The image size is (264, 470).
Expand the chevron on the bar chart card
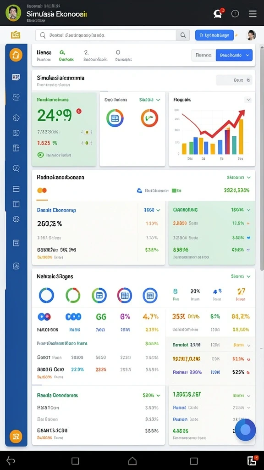click(248, 100)
